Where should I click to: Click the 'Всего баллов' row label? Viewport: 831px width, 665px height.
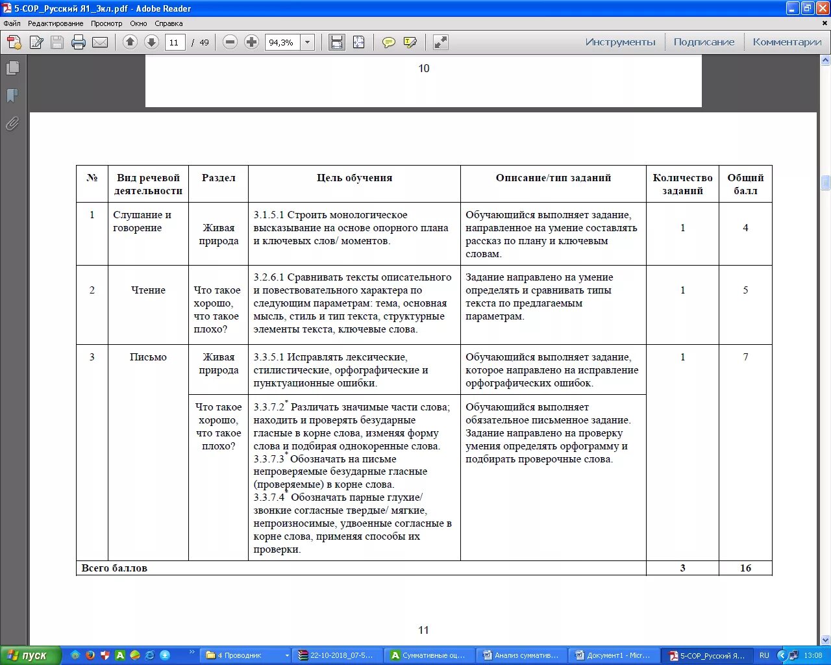114,568
